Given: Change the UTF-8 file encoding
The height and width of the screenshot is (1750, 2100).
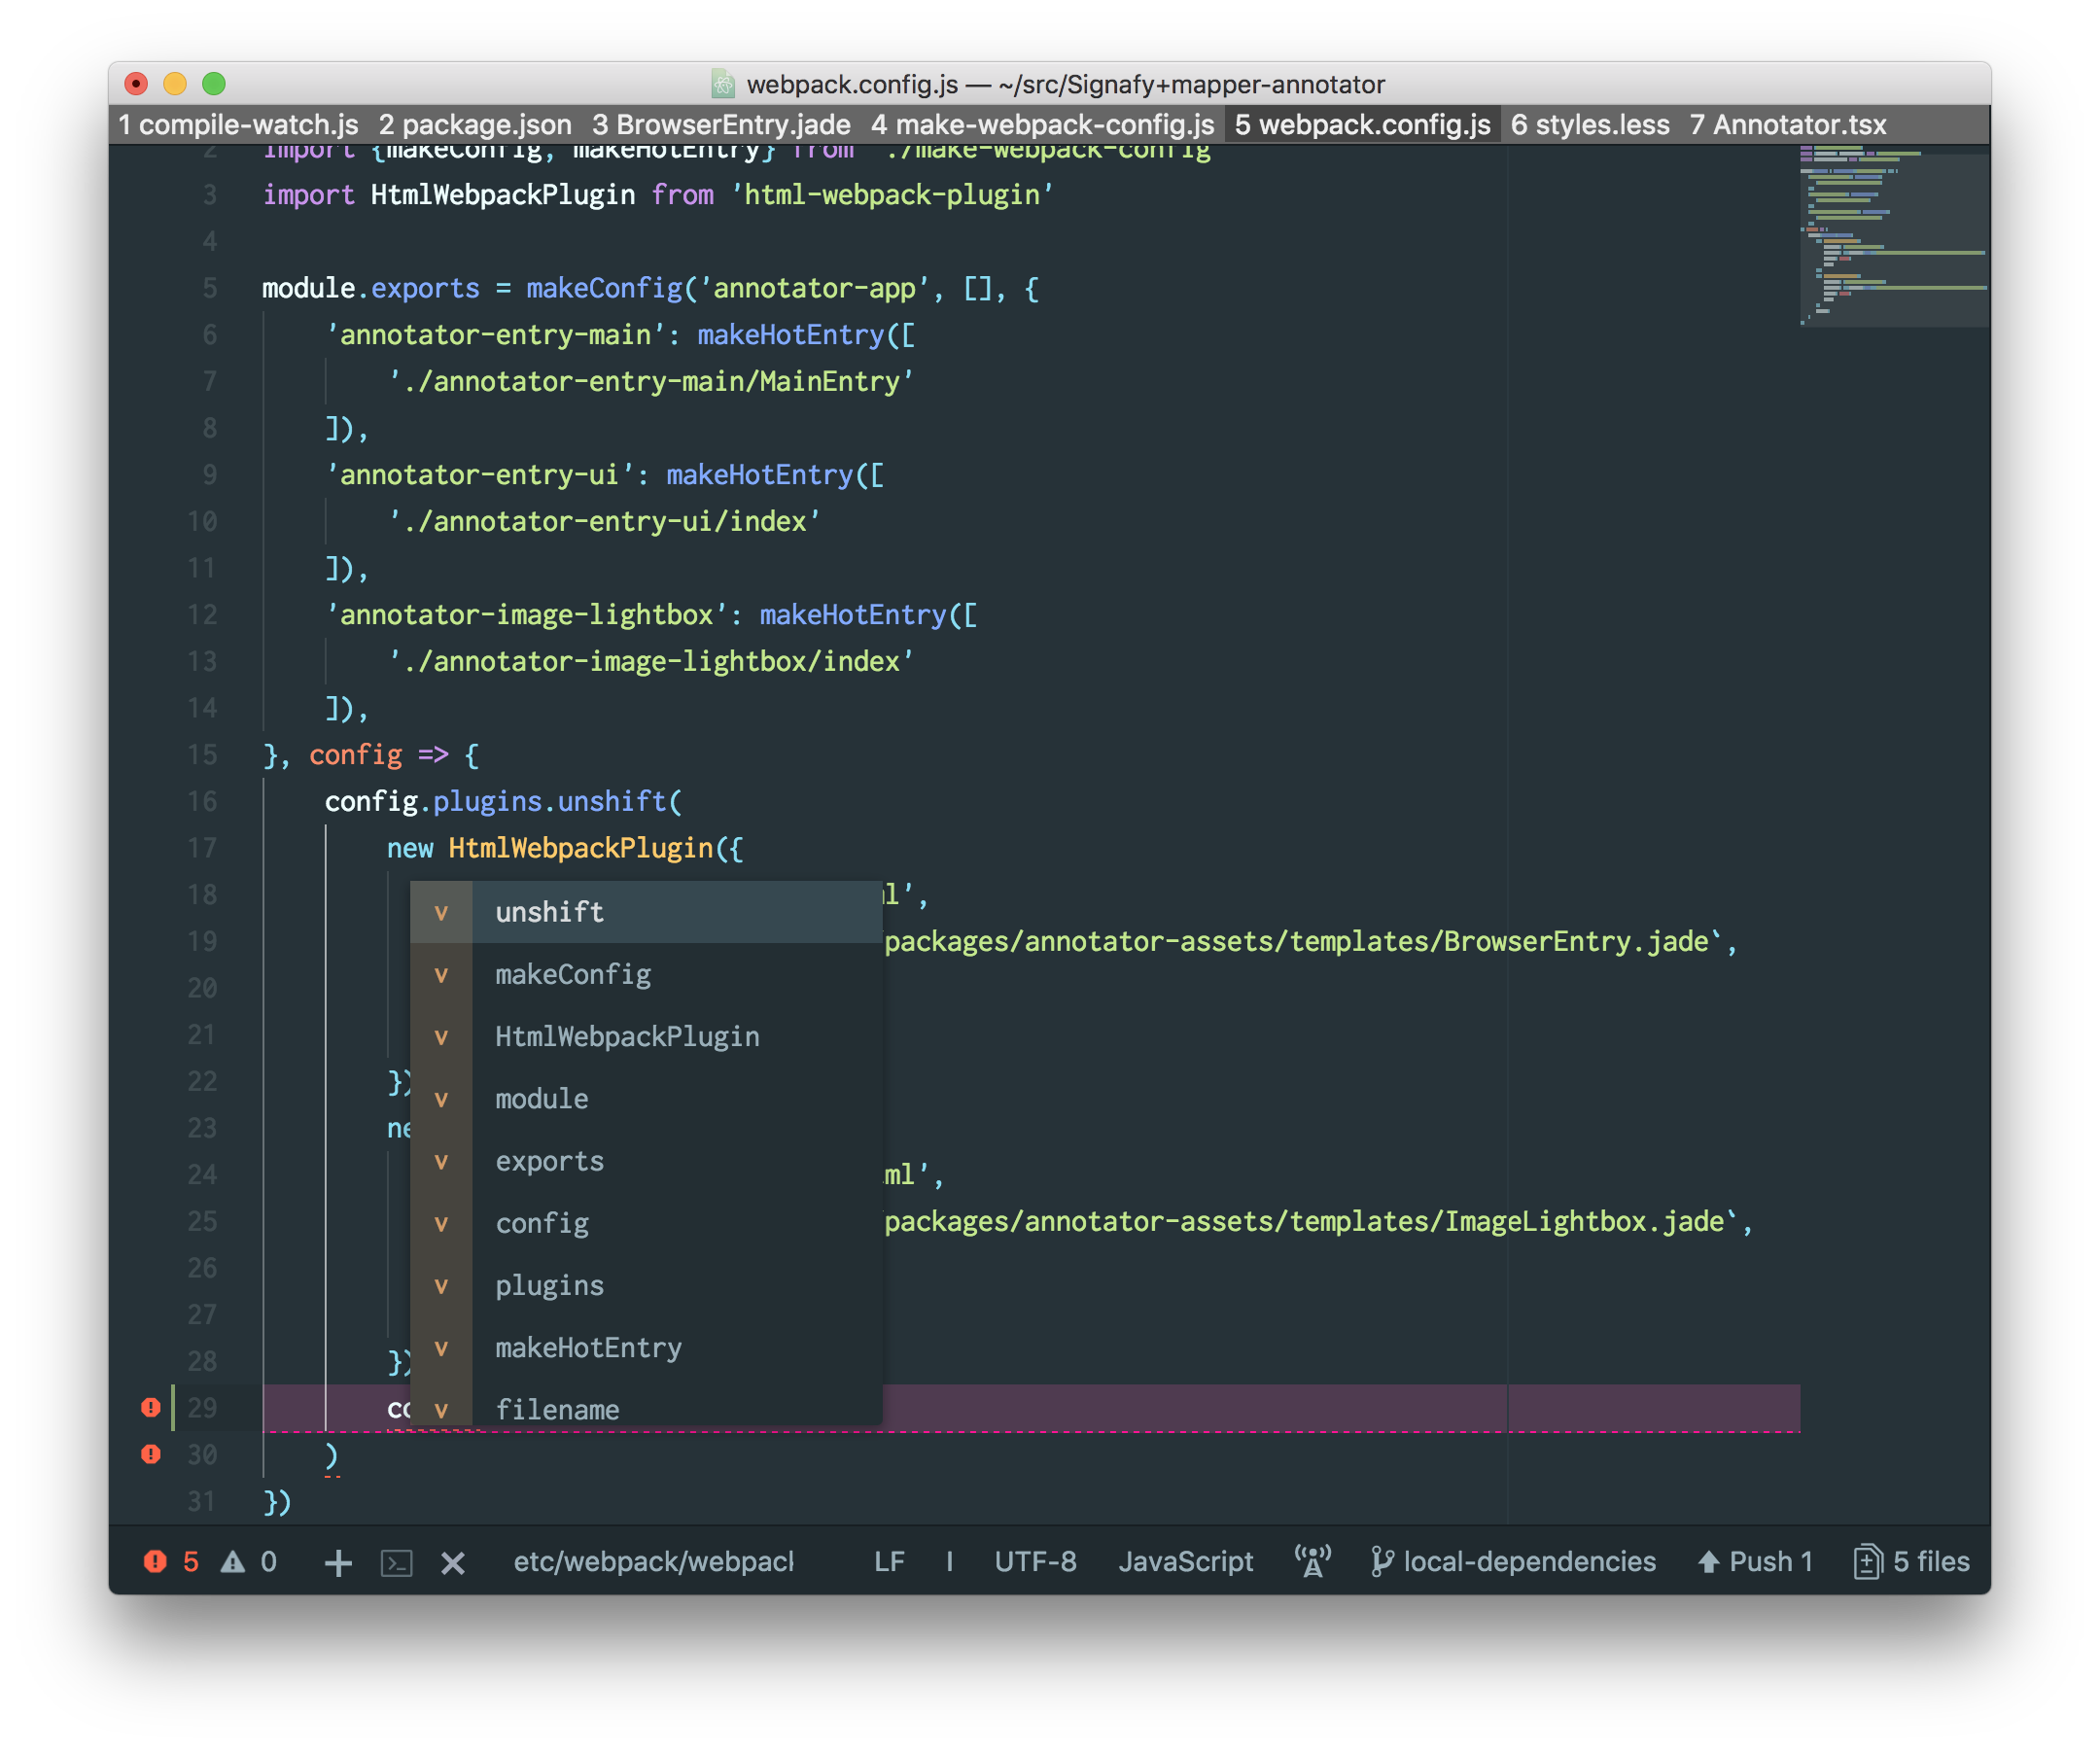Looking at the screenshot, I should [1035, 1561].
